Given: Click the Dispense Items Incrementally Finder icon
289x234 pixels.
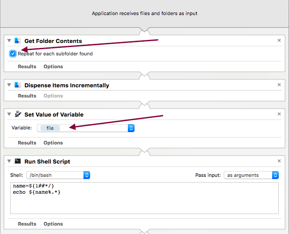Looking at the screenshot, I should 18,85.
